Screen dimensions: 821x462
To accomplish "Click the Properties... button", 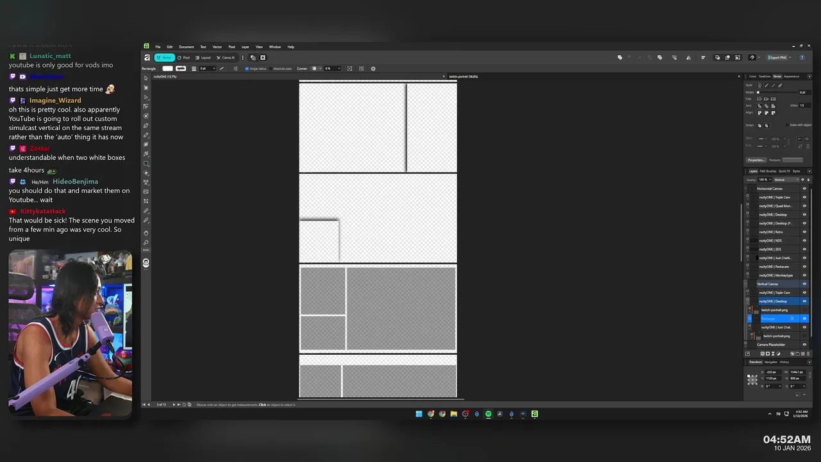I will tap(756, 160).
